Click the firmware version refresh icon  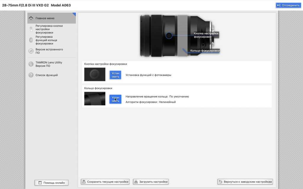[x=31, y=51]
